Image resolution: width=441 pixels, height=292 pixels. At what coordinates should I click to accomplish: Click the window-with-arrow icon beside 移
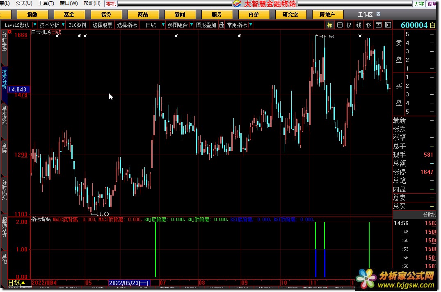379,25
